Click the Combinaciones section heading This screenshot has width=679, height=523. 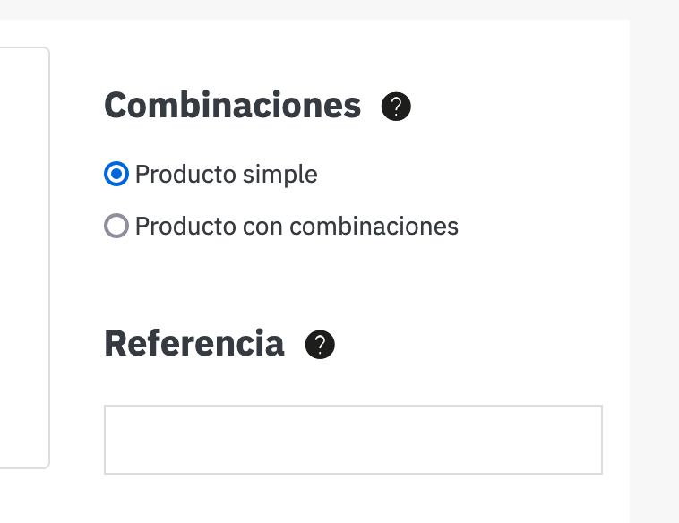coord(233,107)
